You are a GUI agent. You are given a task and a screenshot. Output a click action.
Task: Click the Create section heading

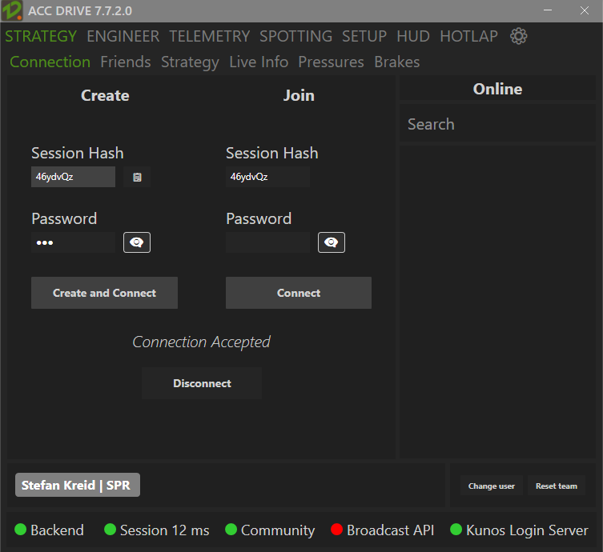105,95
